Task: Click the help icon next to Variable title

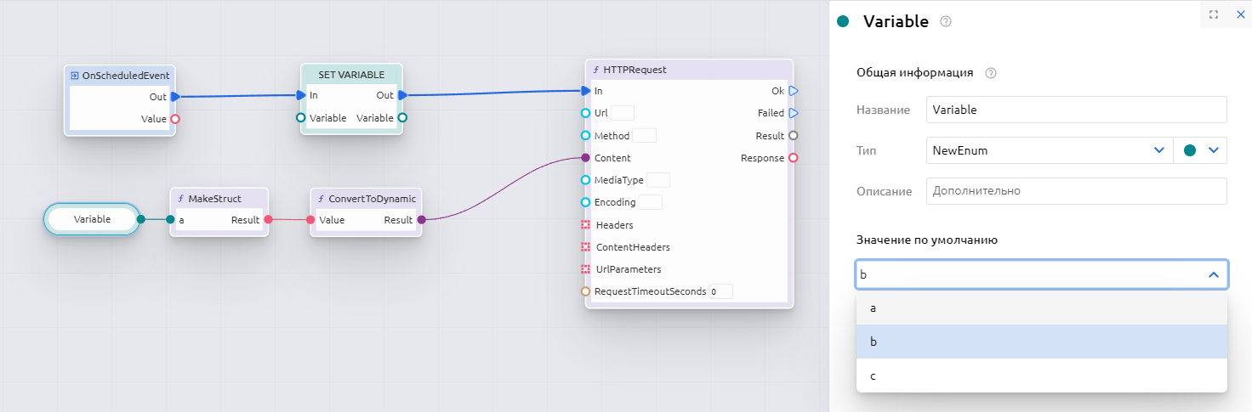Action: pyautogui.click(x=945, y=22)
